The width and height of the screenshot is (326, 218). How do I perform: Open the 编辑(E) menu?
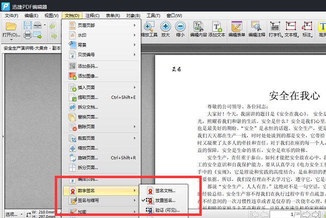[x=32, y=15]
